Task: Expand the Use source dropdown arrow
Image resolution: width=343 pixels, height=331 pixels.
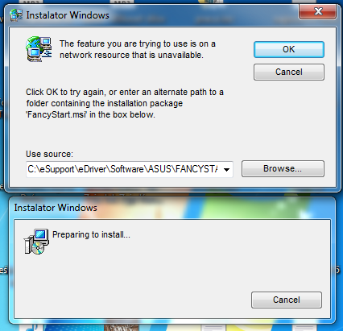Action: coord(226,169)
